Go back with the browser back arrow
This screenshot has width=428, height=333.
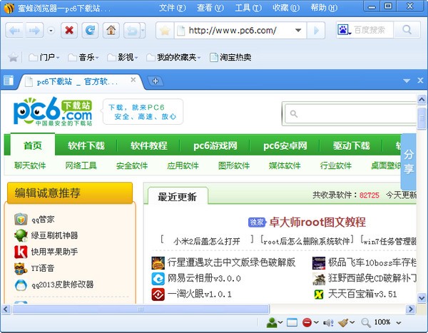click(x=15, y=30)
